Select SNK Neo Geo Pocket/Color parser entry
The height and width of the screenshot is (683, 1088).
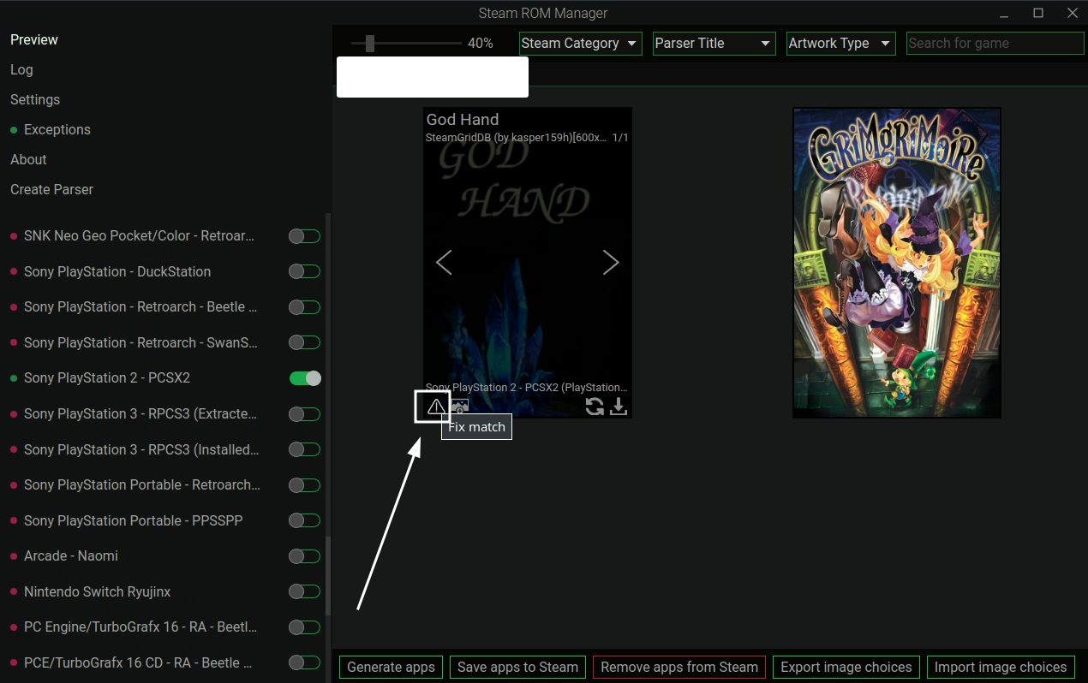139,236
